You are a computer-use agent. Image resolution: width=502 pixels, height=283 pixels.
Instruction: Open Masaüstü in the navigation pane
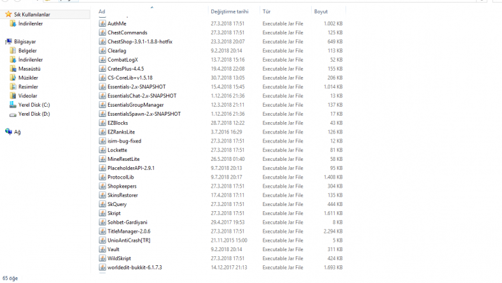[29, 69]
